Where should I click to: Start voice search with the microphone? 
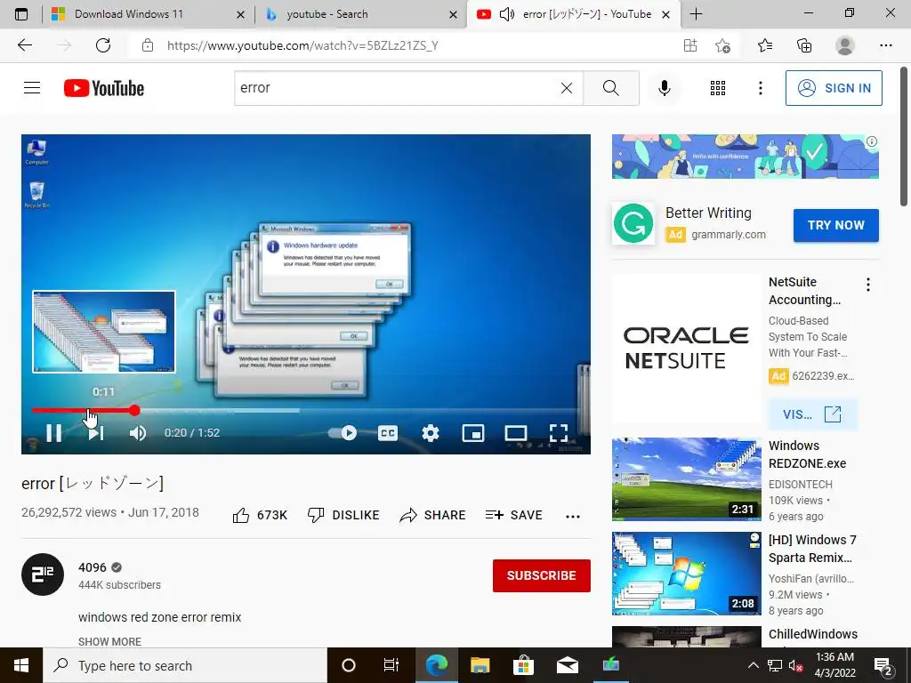click(664, 88)
